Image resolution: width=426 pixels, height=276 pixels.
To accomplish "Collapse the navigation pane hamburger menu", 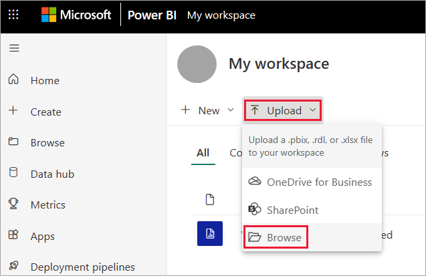I will coord(14,48).
